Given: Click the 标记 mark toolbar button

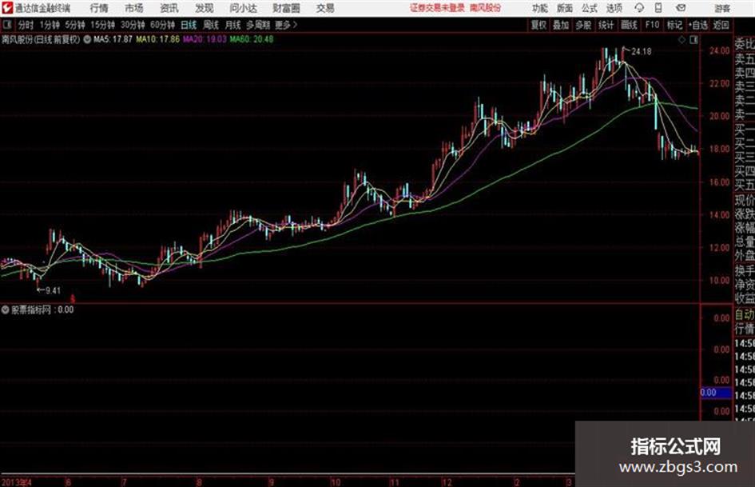Looking at the screenshot, I should [674, 25].
